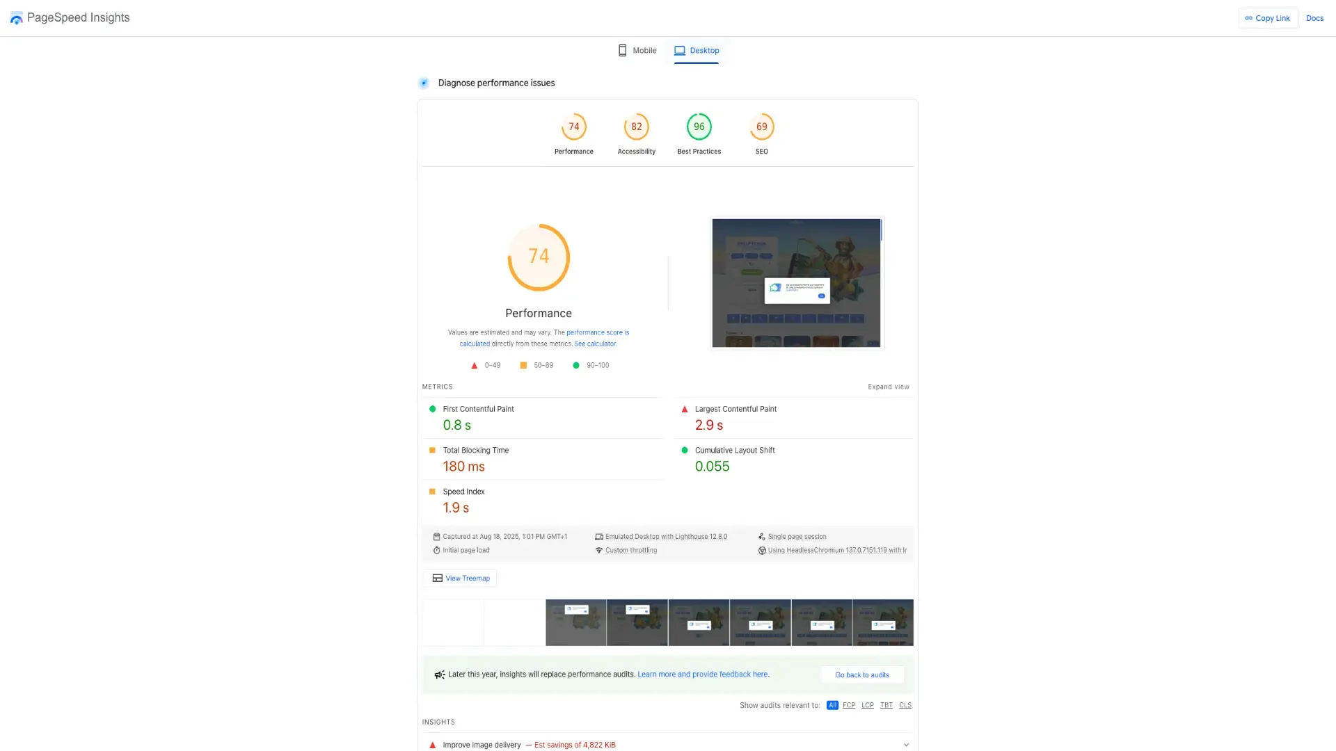This screenshot has height=751, width=1336.
Task: Click the Chromium icon by HeadlessChromium text
Action: [x=762, y=550]
